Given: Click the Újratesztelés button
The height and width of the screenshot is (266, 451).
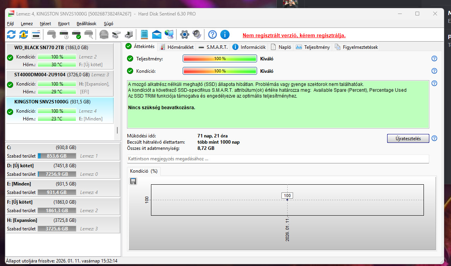Looking at the screenshot, I should 408,138.
